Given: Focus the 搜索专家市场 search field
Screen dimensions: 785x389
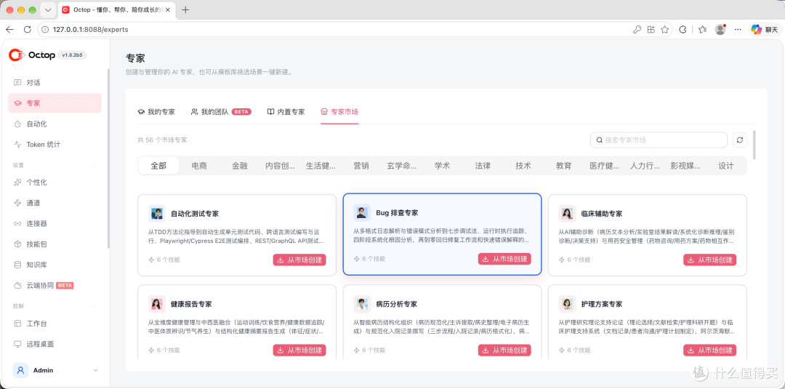Looking at the screenshot, I should (x=659, y=140).
